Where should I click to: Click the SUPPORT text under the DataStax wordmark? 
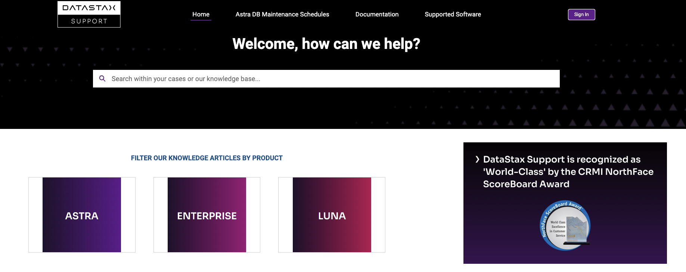click(x=89, y=21)
